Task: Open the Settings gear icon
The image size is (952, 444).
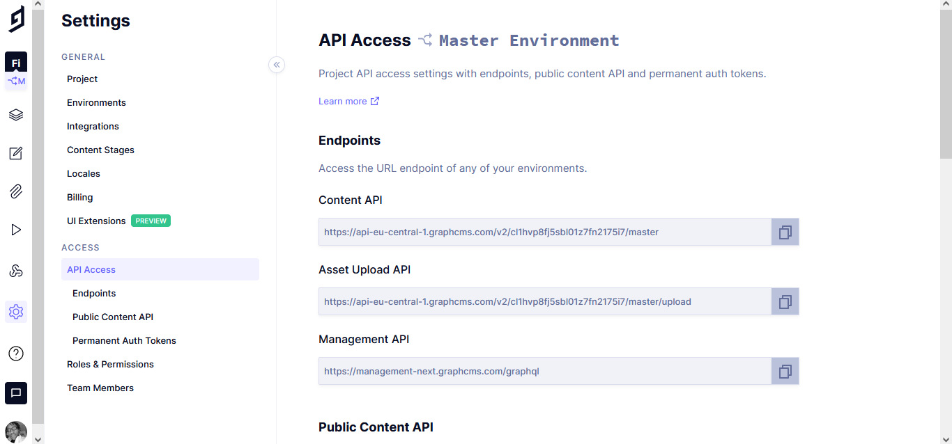Action: 16,312
